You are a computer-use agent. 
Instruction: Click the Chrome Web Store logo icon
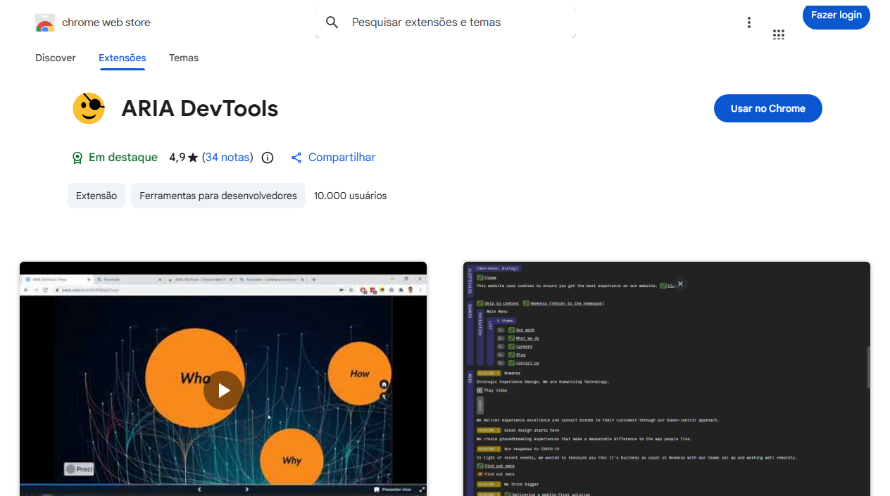(x=44, y=22)
